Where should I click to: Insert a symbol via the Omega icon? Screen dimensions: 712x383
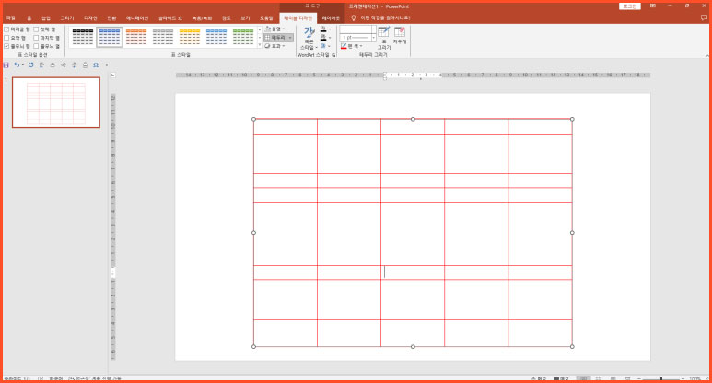click(96, 64)
